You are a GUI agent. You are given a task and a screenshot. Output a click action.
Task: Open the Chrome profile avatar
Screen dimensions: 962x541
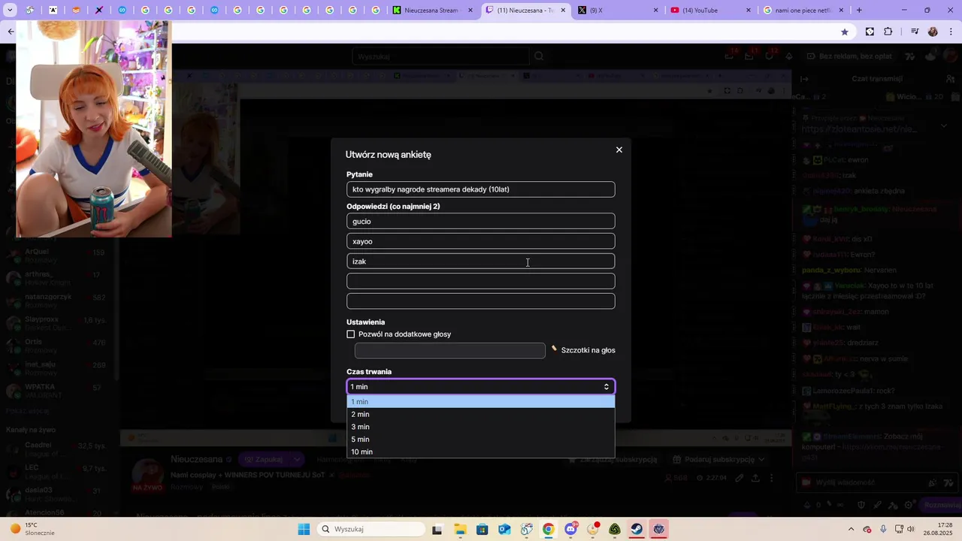(933, 32)
